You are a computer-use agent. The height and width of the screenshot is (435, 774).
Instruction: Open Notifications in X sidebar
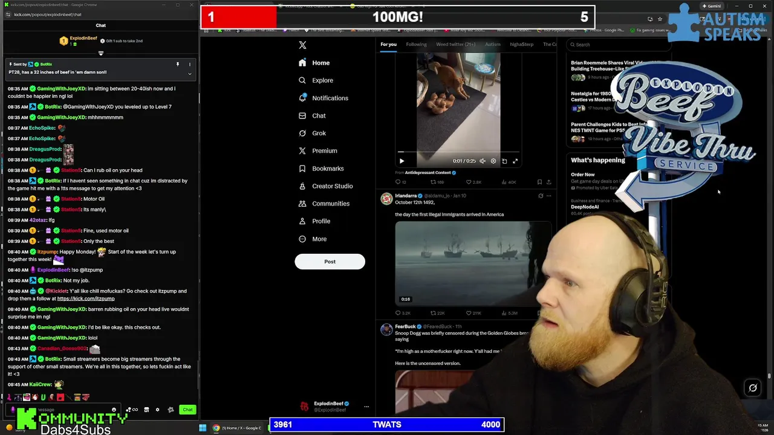(x=324, y=98)
